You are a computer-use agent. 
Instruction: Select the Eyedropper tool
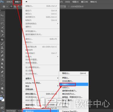(2, 35)
